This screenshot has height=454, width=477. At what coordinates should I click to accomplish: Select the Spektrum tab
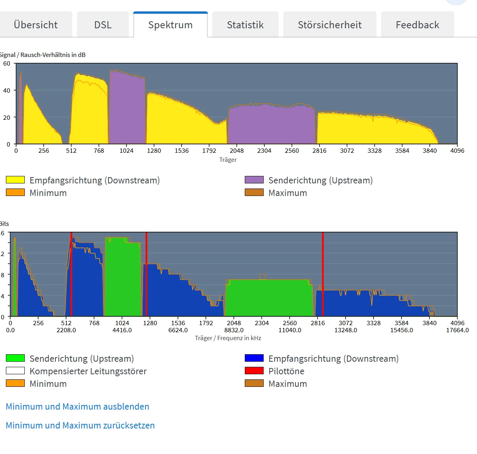(x=170, y=25)
